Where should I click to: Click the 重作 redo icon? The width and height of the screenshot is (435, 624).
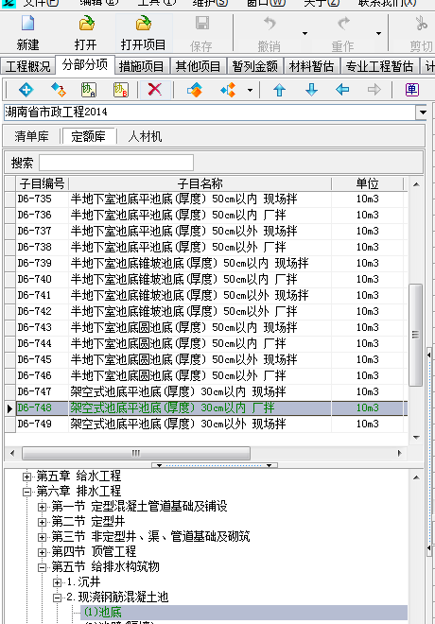tap(343, 24)
